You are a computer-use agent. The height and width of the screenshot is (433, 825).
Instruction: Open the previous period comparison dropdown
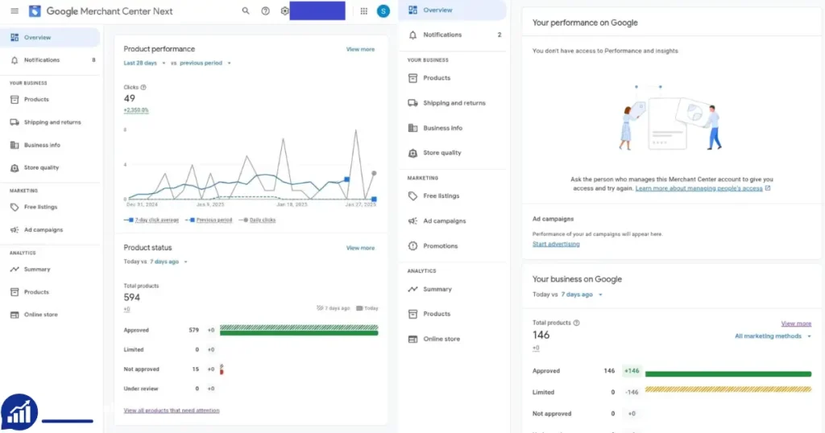205,63
